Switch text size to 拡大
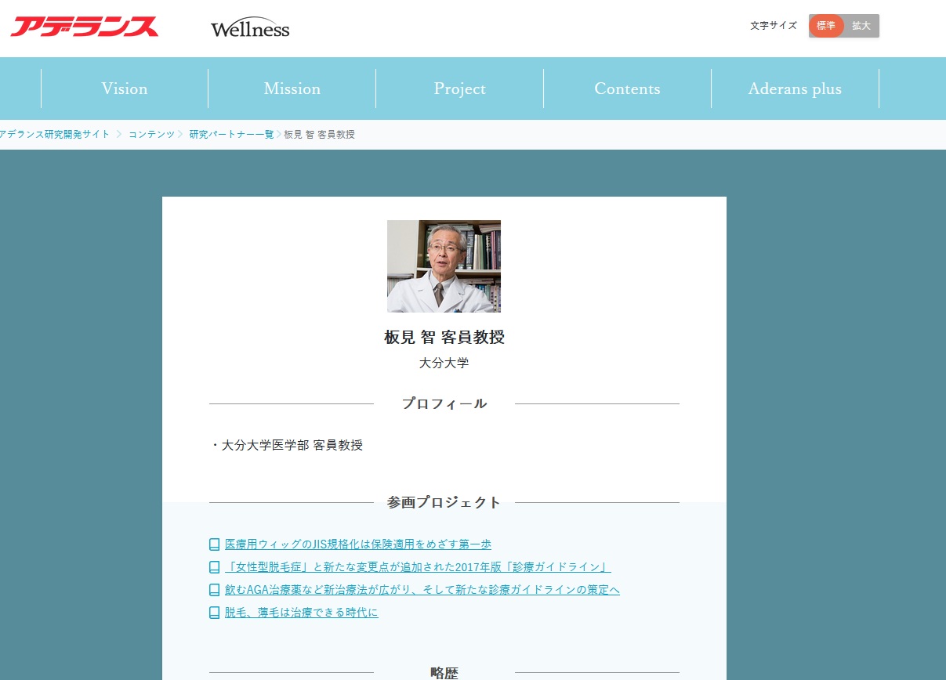Screen dimensions: 946x680 coord(861,26)
